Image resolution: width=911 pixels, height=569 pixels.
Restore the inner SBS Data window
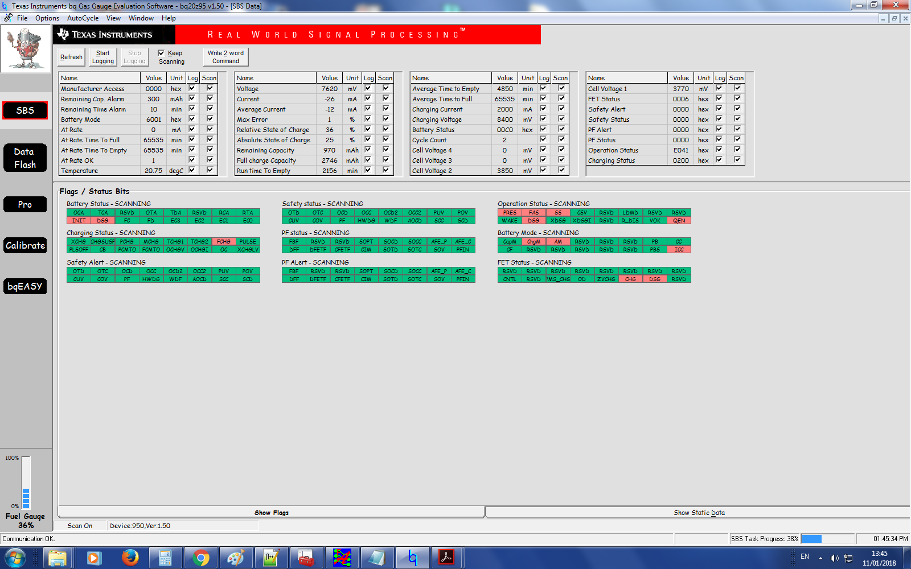point(894,18)
